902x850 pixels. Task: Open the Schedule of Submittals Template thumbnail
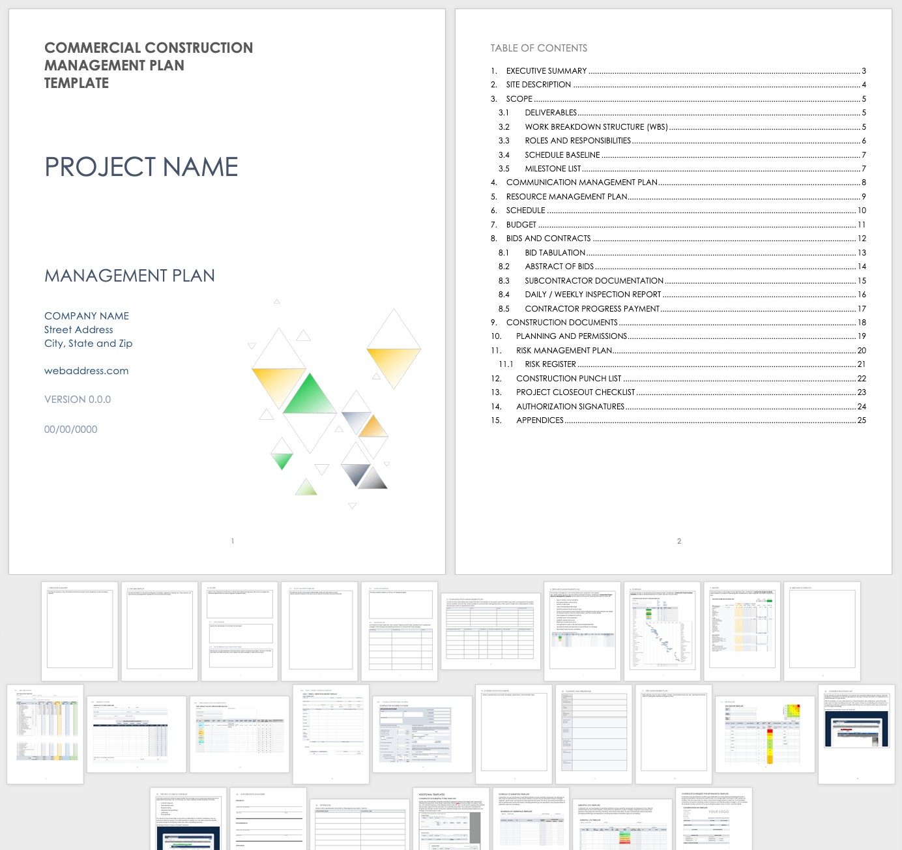coord(531,819)
